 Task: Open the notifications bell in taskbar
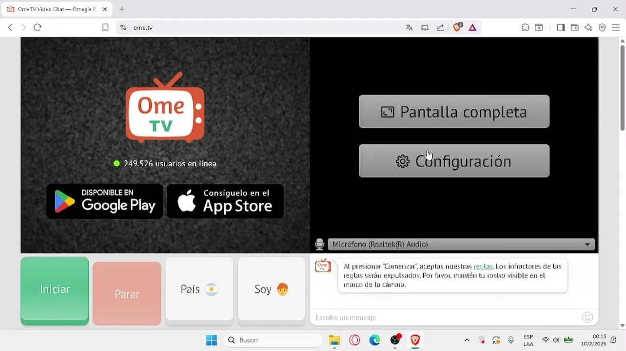[x=614, y=340]
